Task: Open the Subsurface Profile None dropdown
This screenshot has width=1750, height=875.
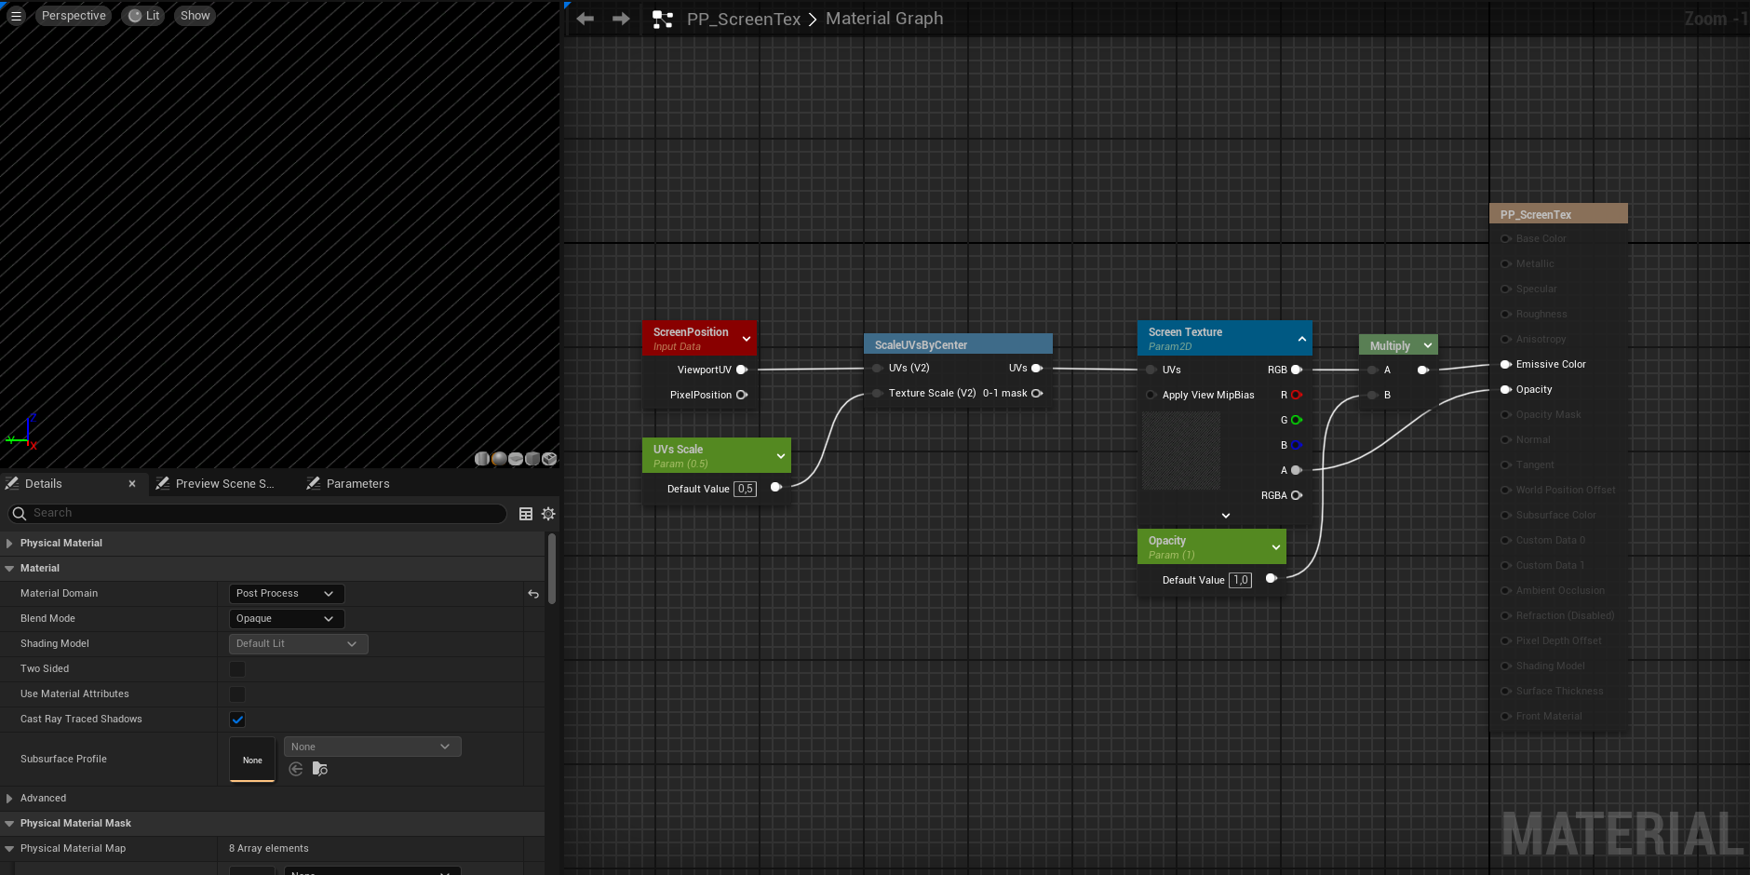Action: coord(372,747)
